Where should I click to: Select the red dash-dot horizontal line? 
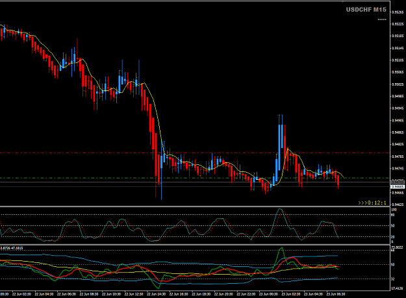pos(194,153)
